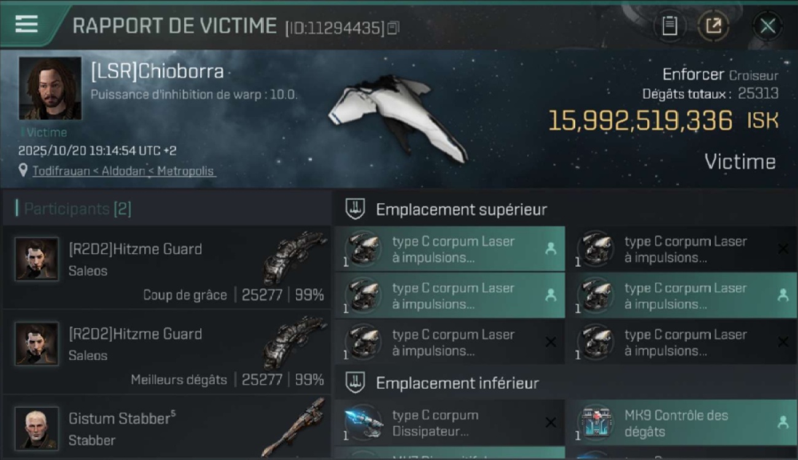
Task: Click the first pulse laser module icon
Action: click(x=362, y=249)
